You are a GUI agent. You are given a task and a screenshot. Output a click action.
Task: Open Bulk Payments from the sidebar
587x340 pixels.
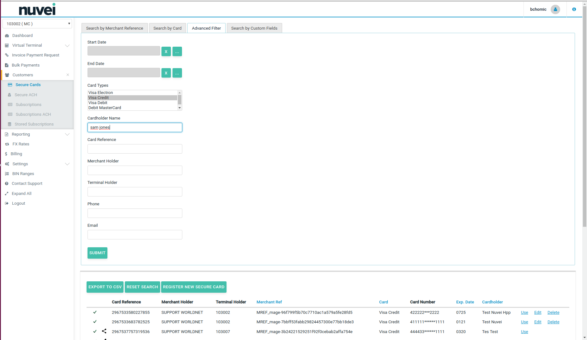(x=25, y=65)
